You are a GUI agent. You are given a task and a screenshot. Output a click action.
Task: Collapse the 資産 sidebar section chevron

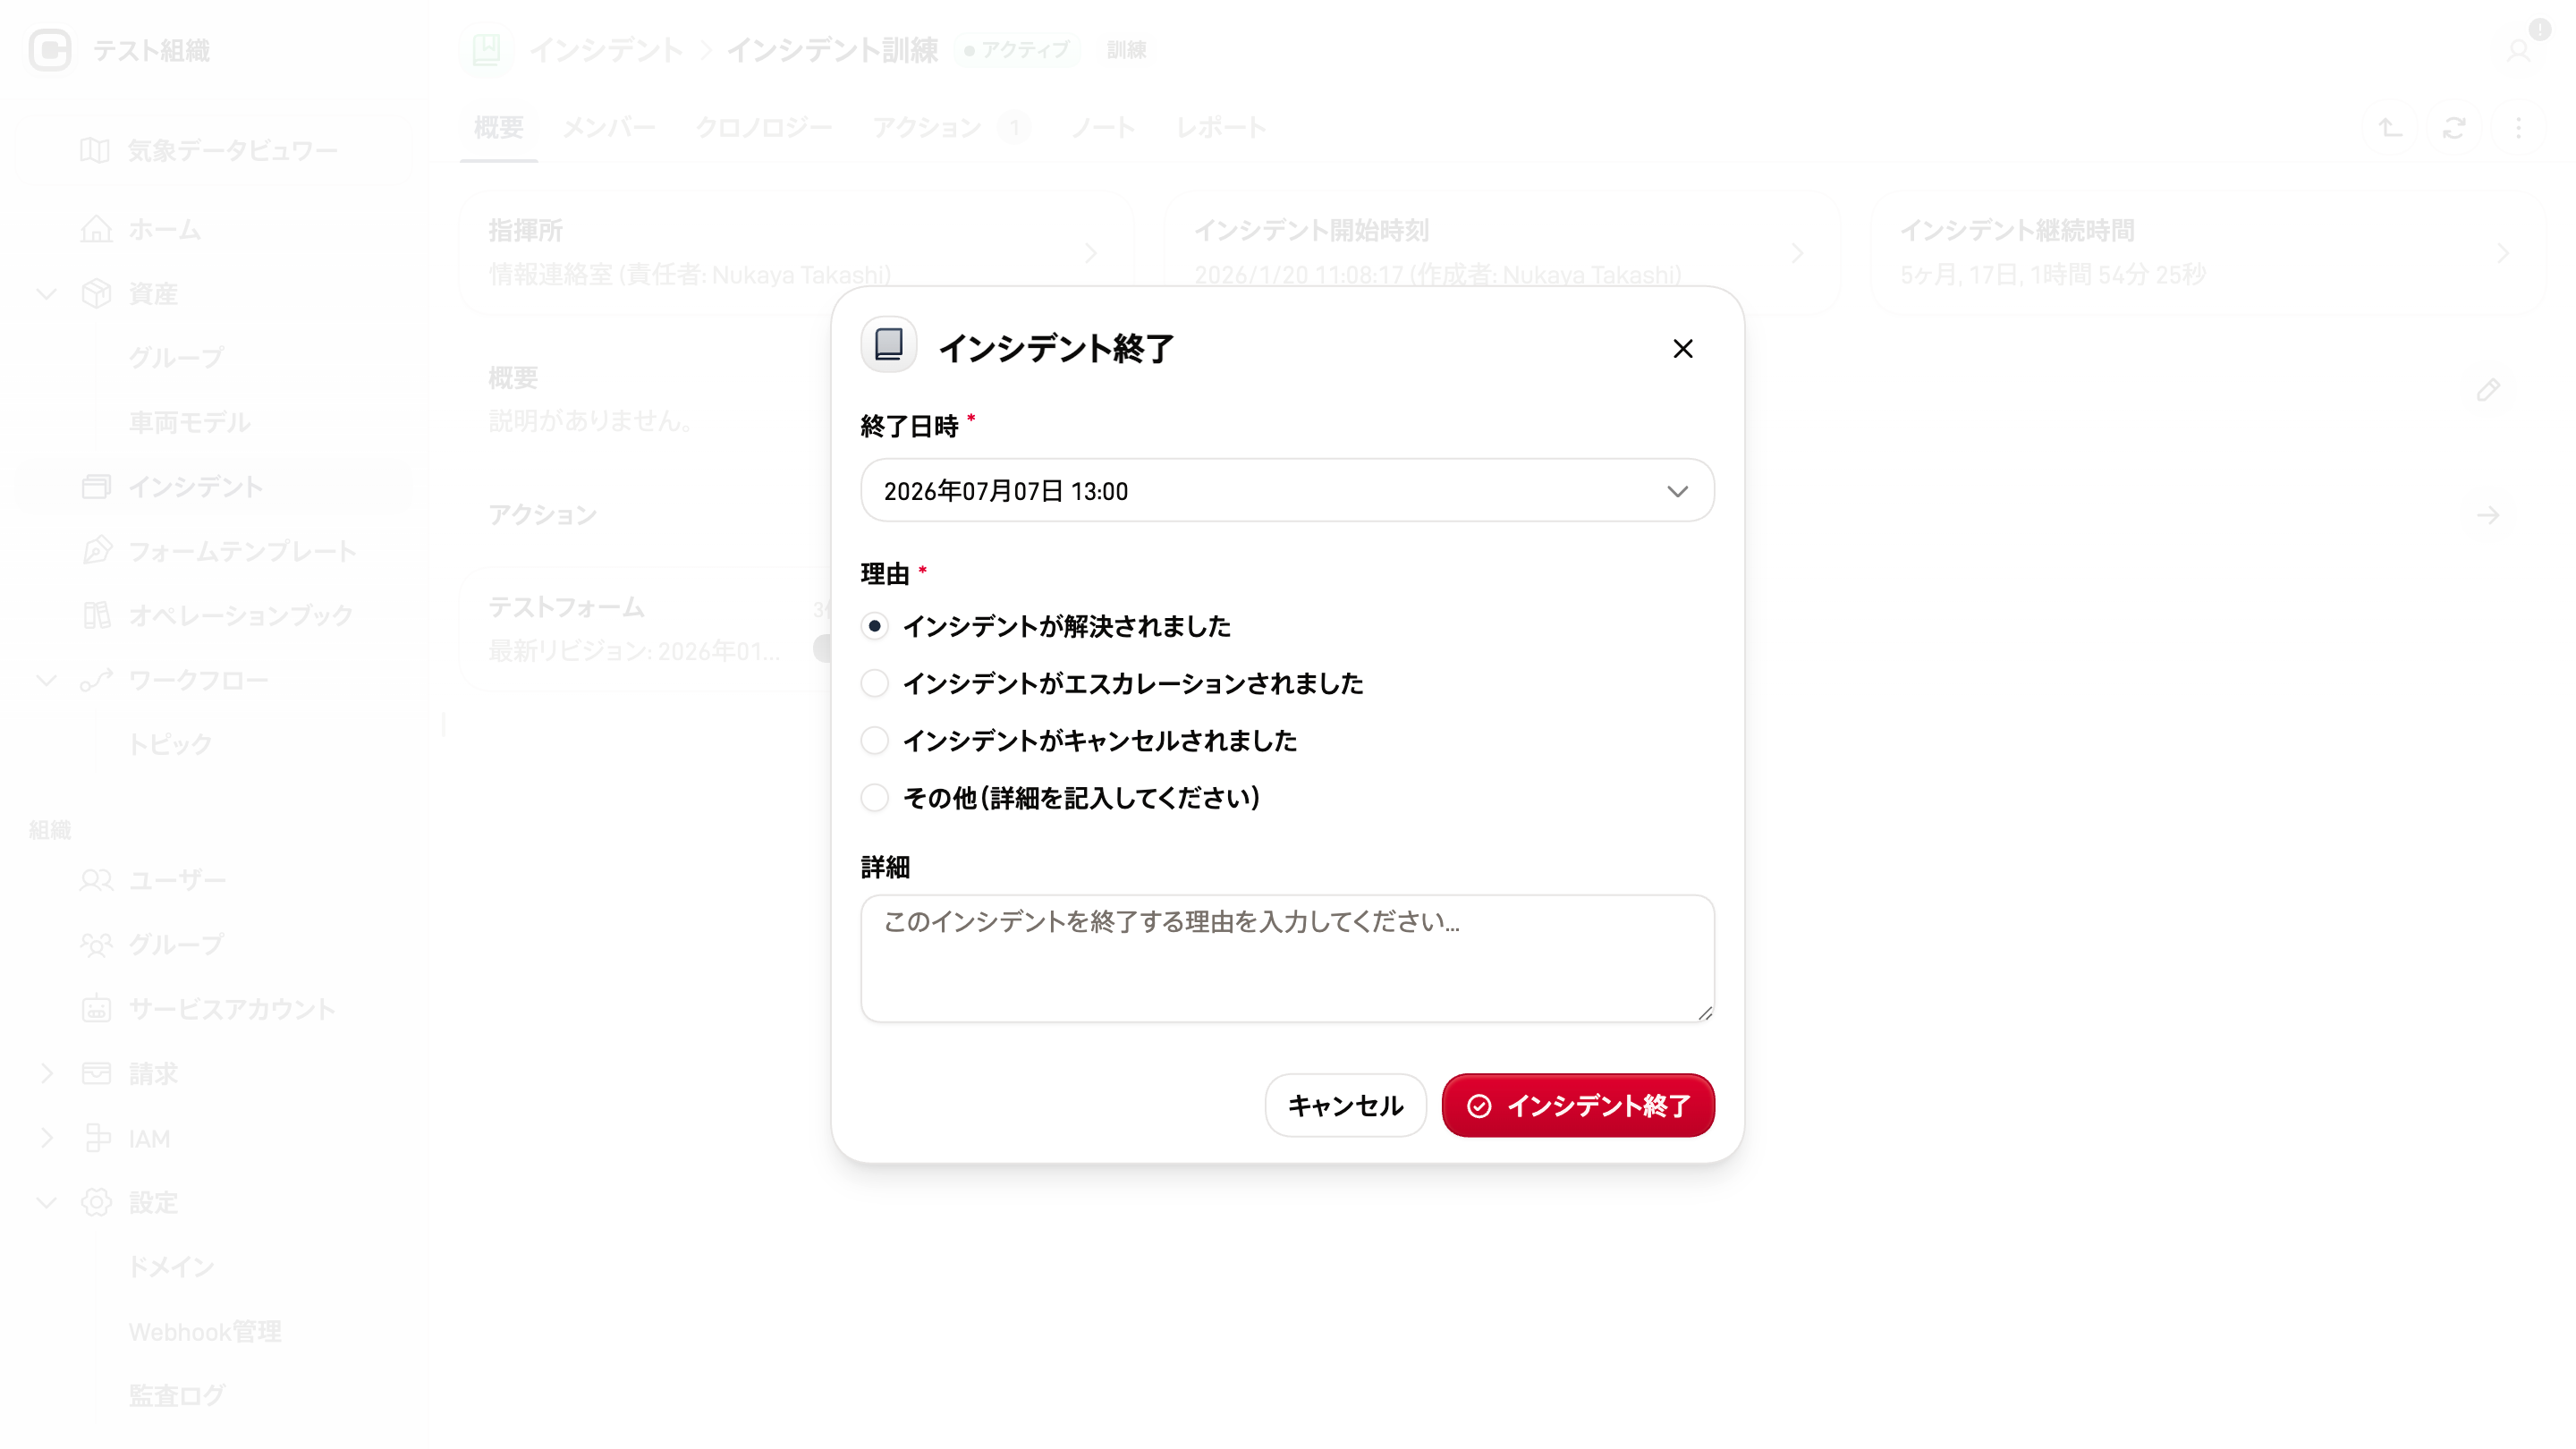tap(46, 294)
